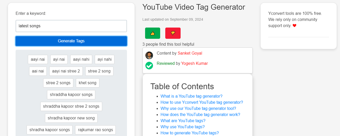
Task: Select the "shradha kapoor songs" tag
Action: pos(50,130)
